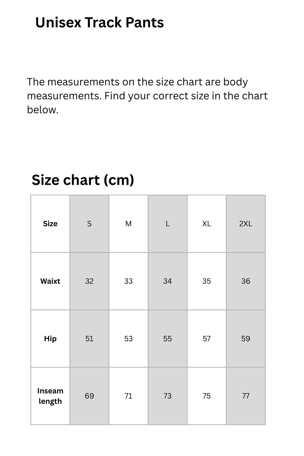The height and width of the screenshot is (456, 304).
Task: Click inseam value 77 for size 2XL
Action: coord(246,396)
